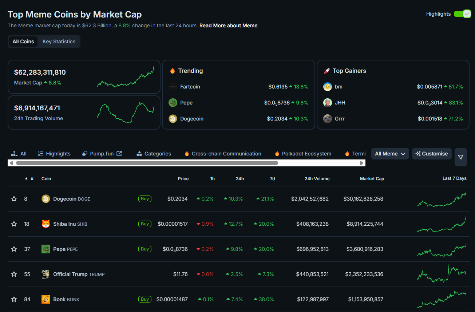Select the All Coins tab

pos(23,42)
